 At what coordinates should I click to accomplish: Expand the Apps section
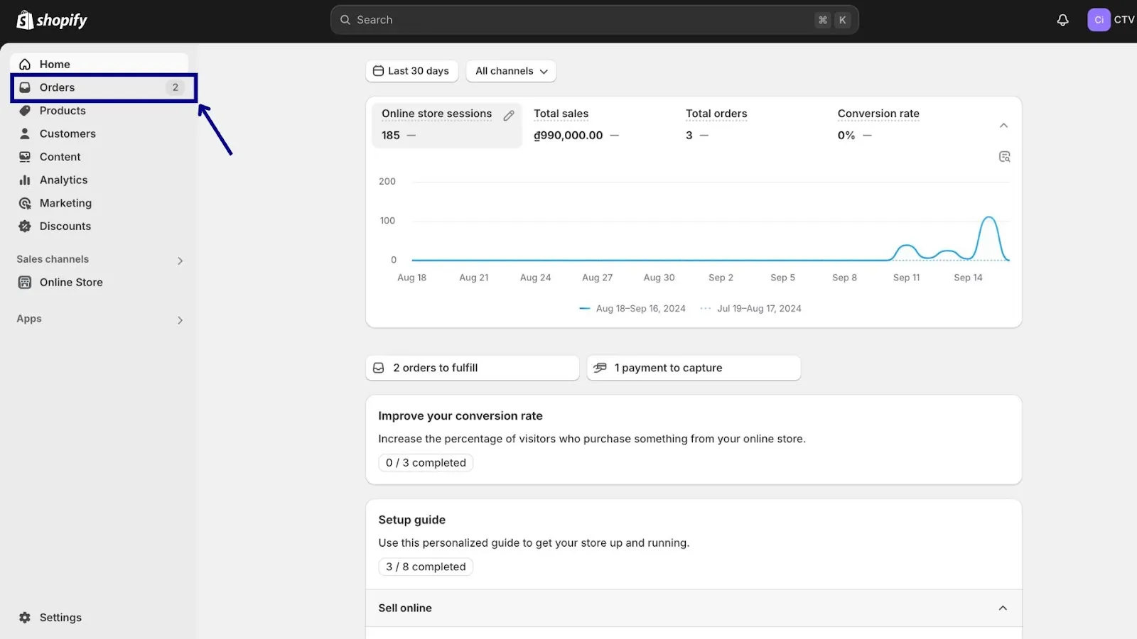click(180, 320)
